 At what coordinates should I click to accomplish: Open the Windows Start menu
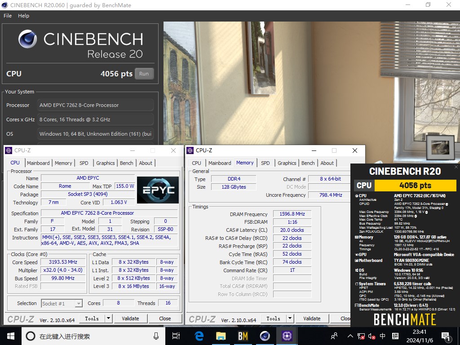[11, 336]
